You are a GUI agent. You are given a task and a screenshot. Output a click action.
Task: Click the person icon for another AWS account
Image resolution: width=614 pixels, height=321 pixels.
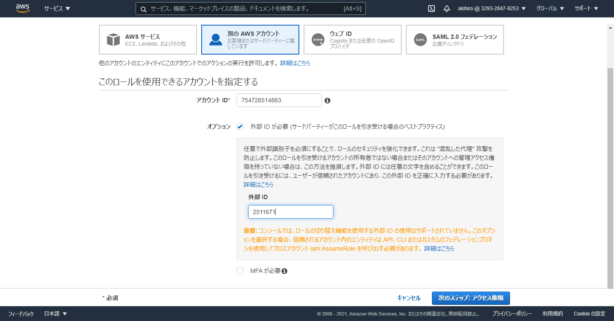[216, 40]
